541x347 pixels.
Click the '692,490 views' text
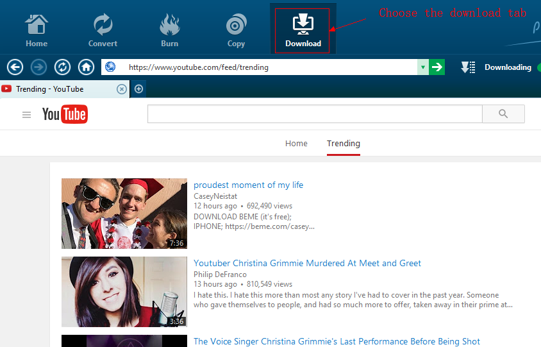click(269, 206)
